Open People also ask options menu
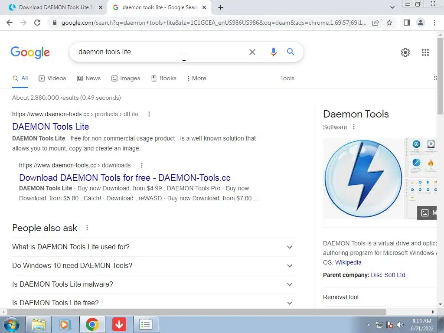Viewport: 444px width, 333px height. click(x=87, y=228)
